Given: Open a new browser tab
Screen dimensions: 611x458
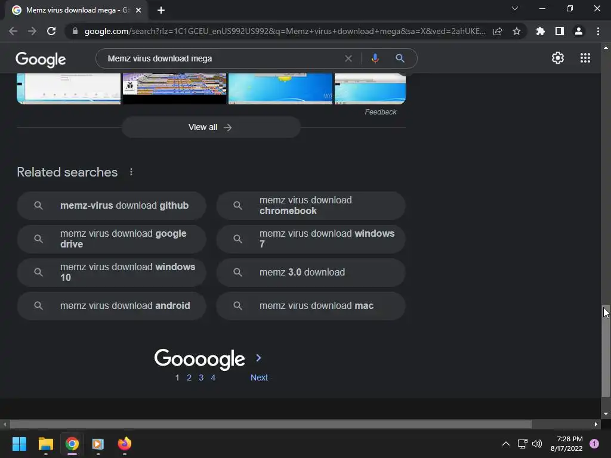Looking at the screenshot, I should tap(161, 10).
